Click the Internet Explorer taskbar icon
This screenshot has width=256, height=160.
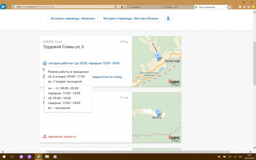coord(39,157)
